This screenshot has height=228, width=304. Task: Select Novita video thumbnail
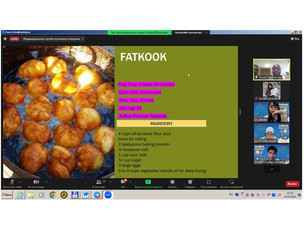(x=272, y=112)
